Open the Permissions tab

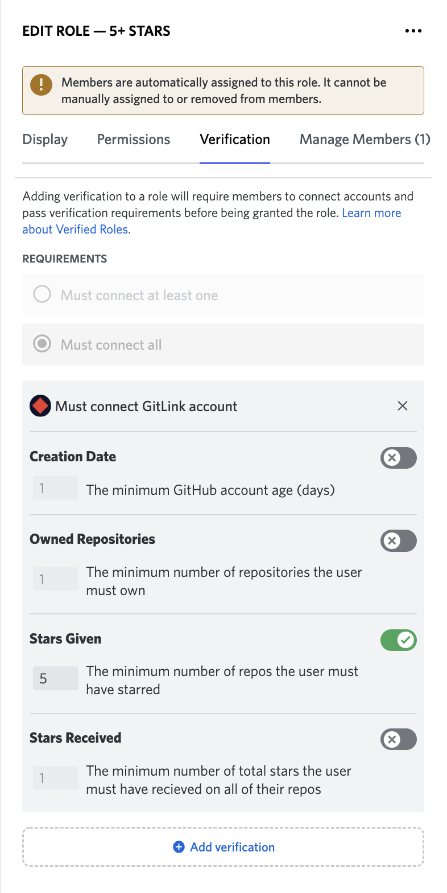tap(134, 140)
